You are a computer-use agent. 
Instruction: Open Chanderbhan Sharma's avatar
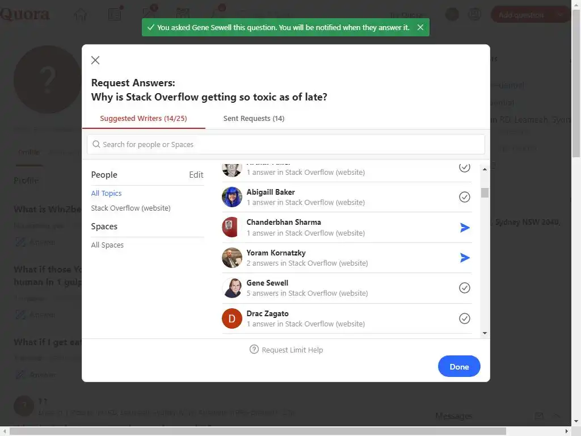coord(232,227)
